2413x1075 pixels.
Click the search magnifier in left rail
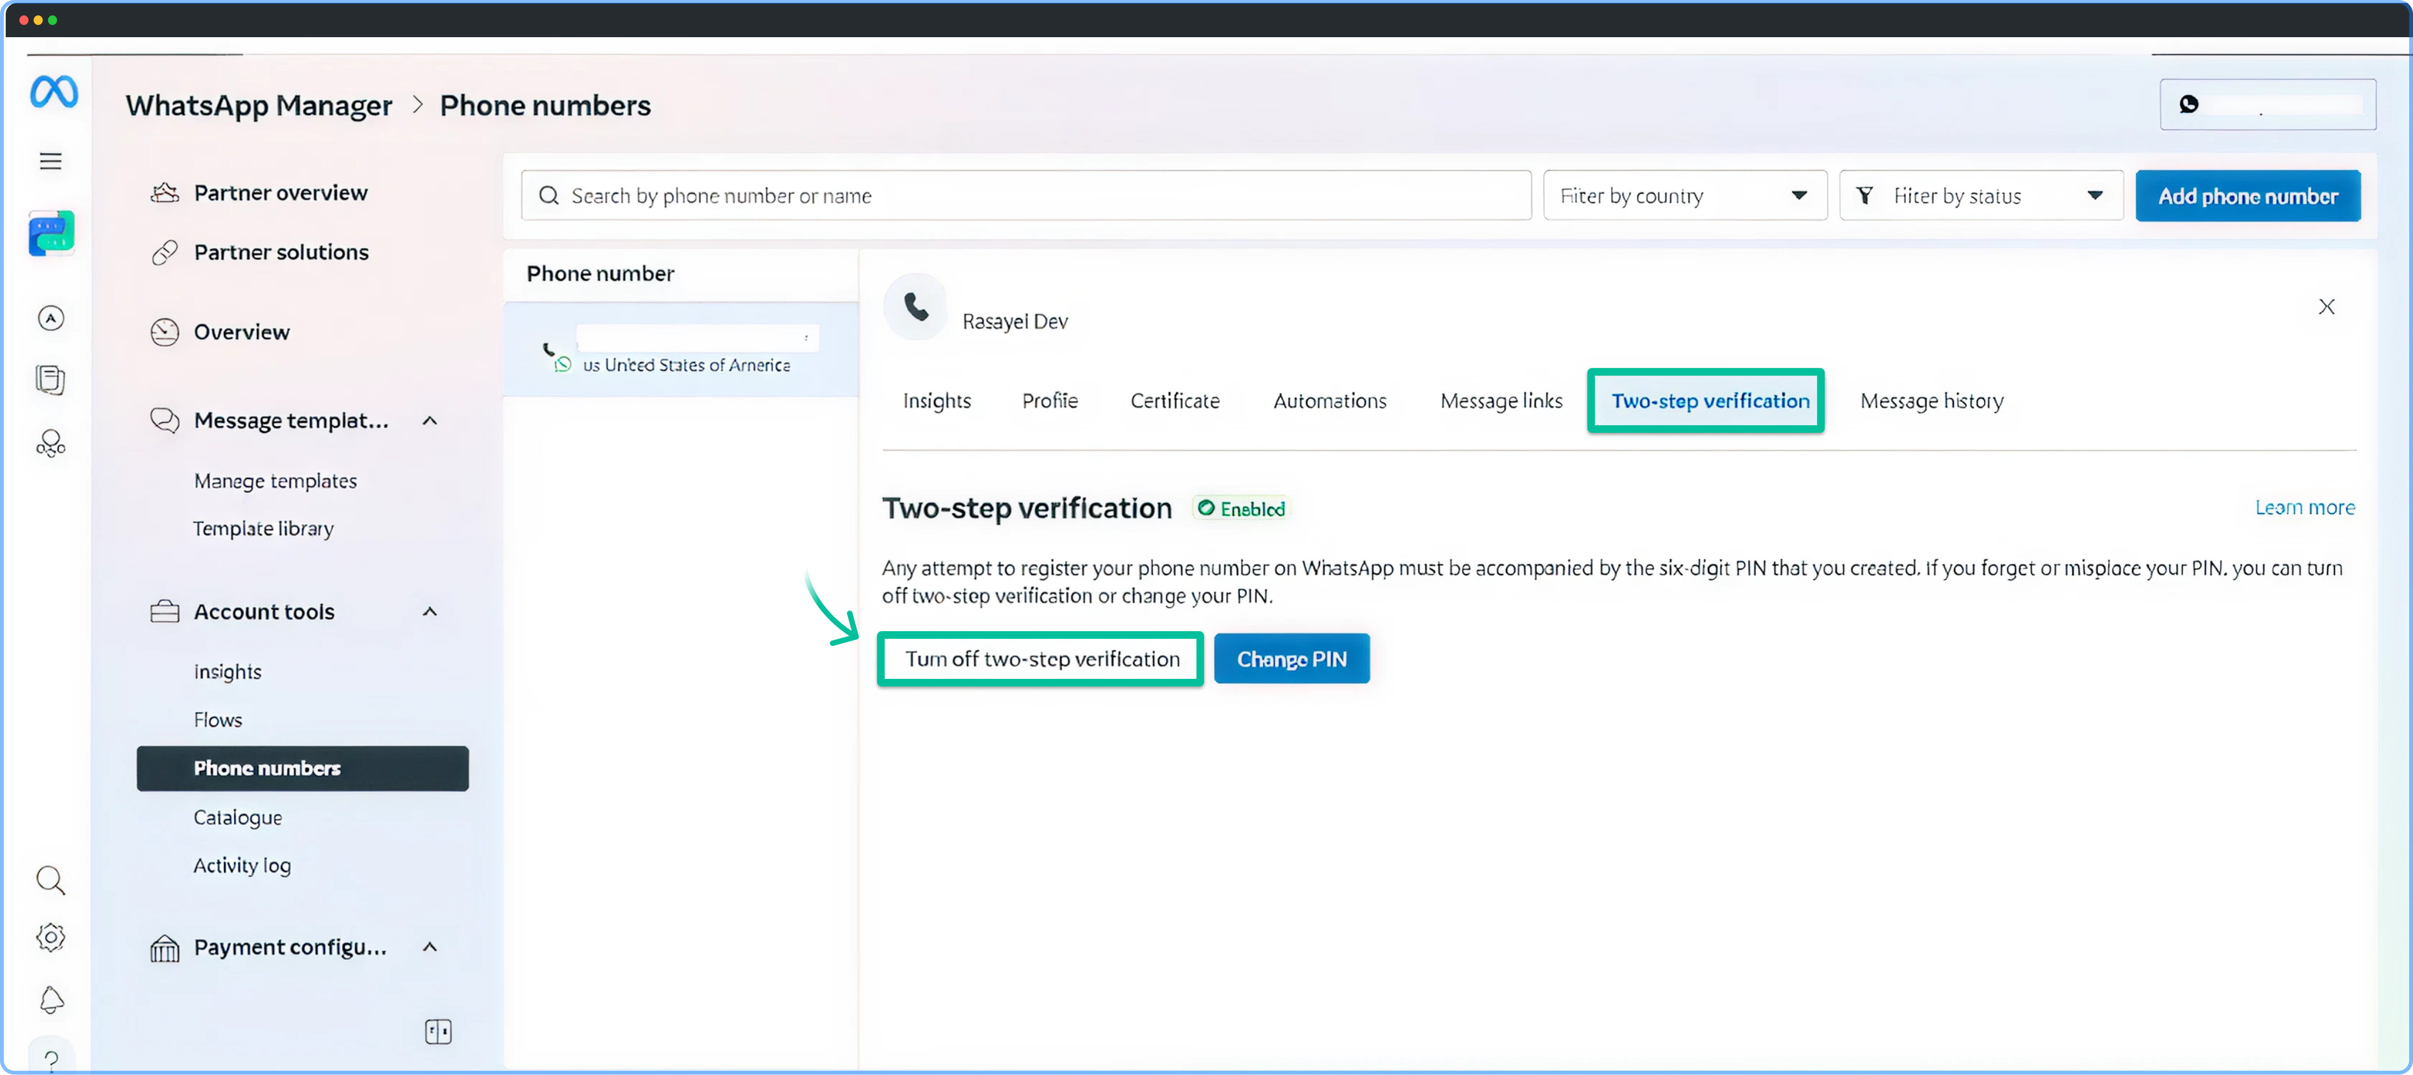coord(51,880)
